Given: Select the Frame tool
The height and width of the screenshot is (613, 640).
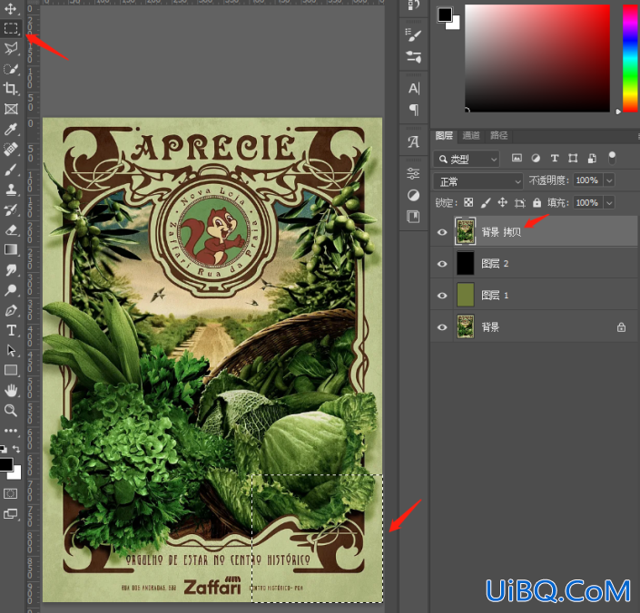Looking at the screenshot, I should click(x=11, y=109).
